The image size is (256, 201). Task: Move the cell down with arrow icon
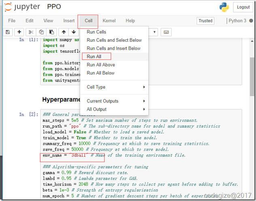73,32
